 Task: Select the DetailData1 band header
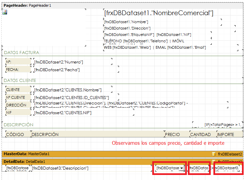pyautogui.click(x=122, y=162)
